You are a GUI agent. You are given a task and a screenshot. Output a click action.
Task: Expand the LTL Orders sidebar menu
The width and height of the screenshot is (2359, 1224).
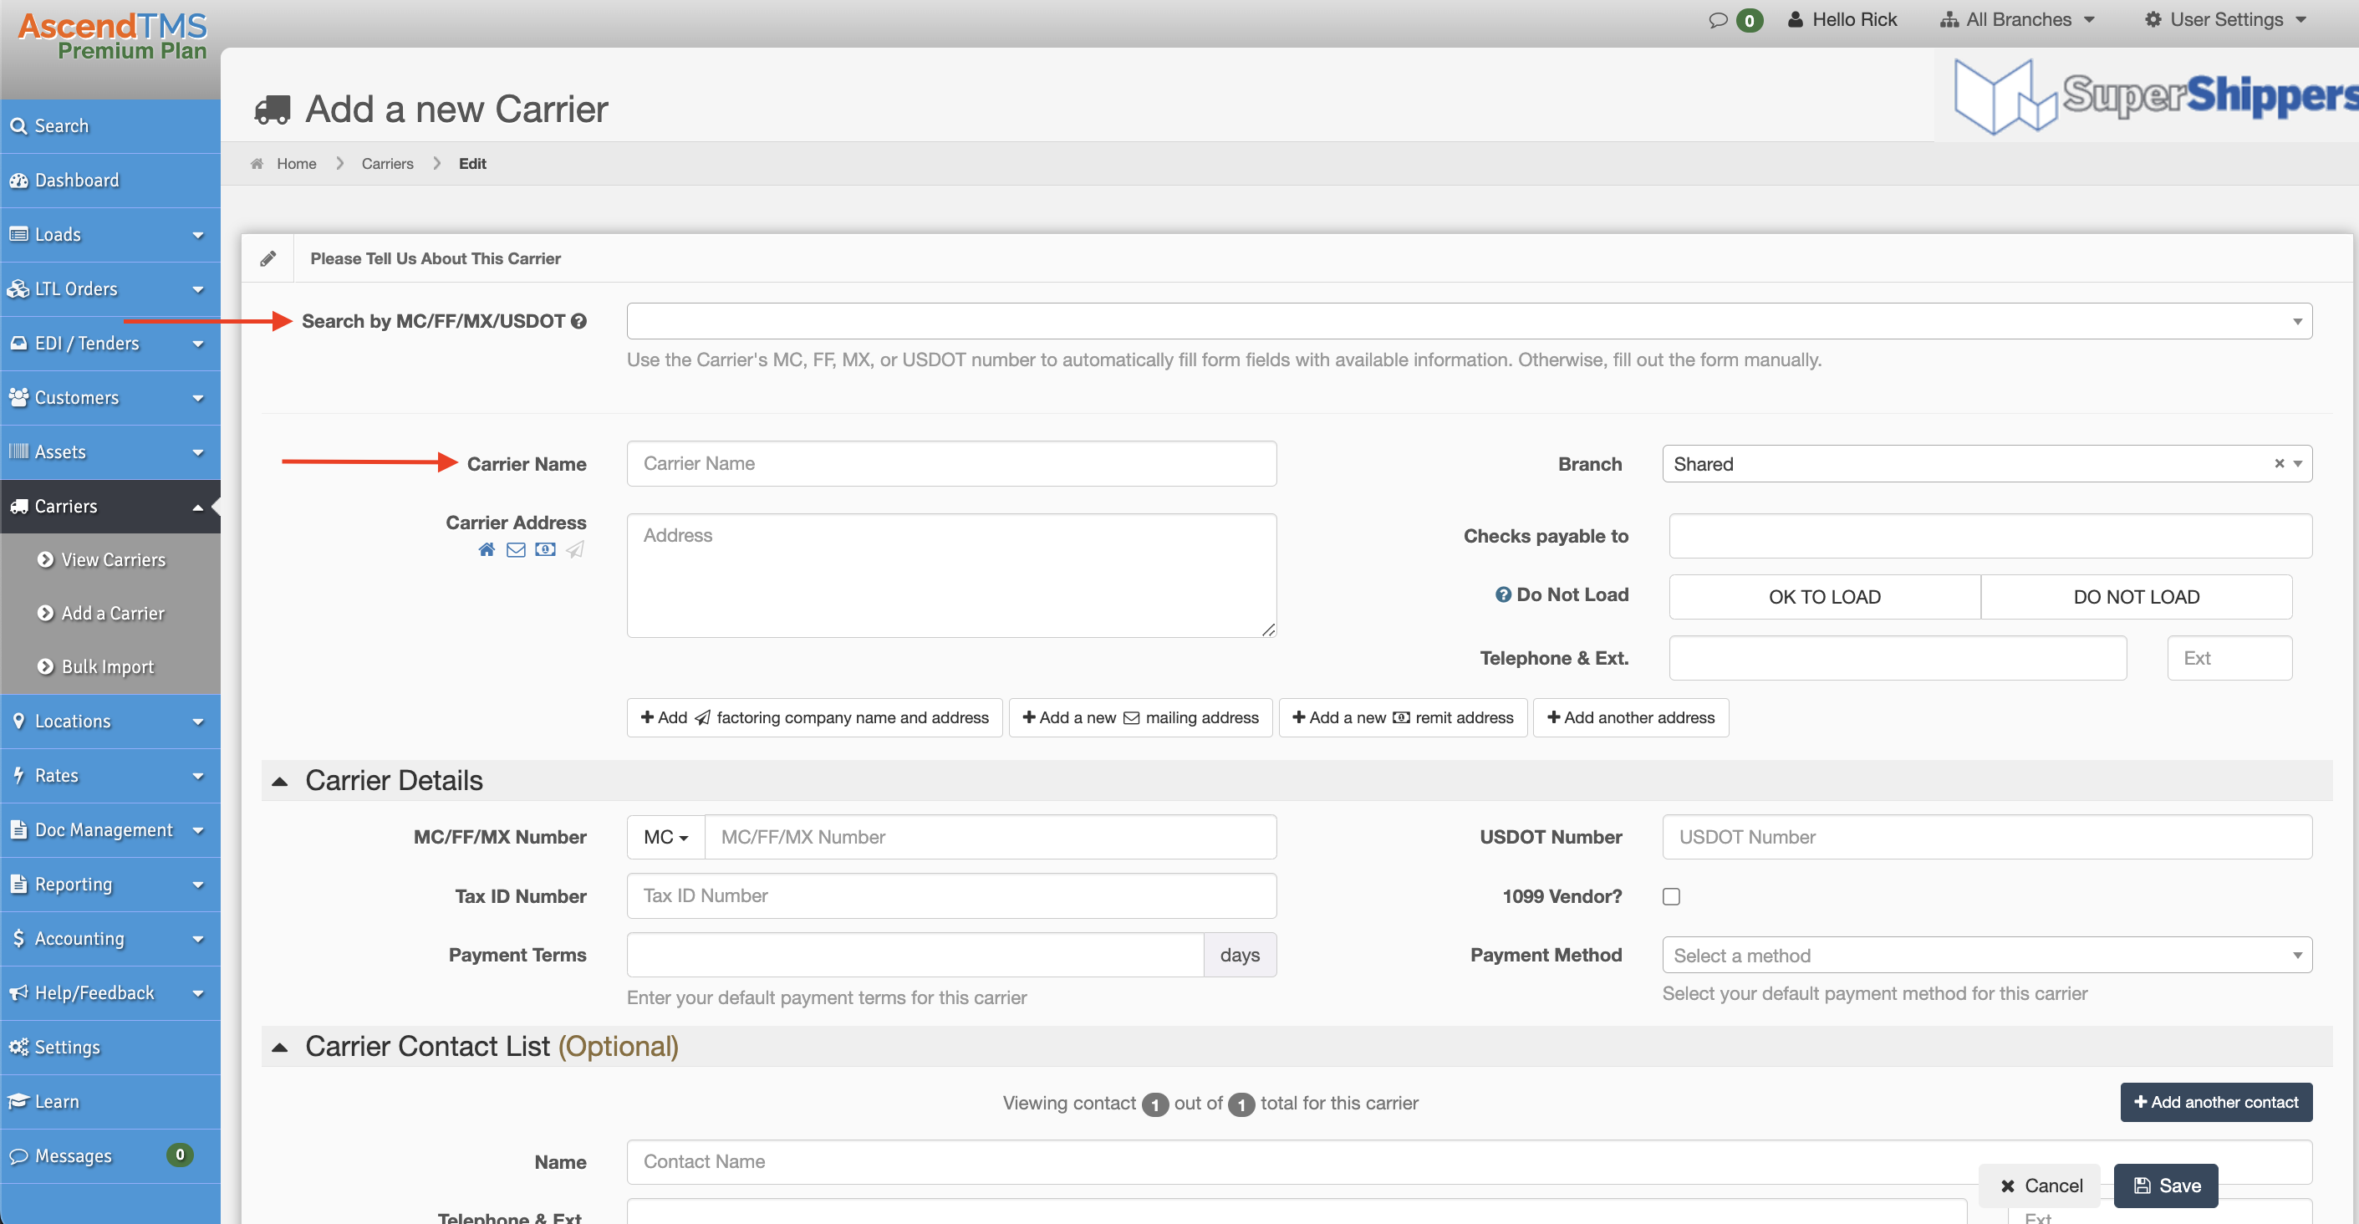click(110, 288)
